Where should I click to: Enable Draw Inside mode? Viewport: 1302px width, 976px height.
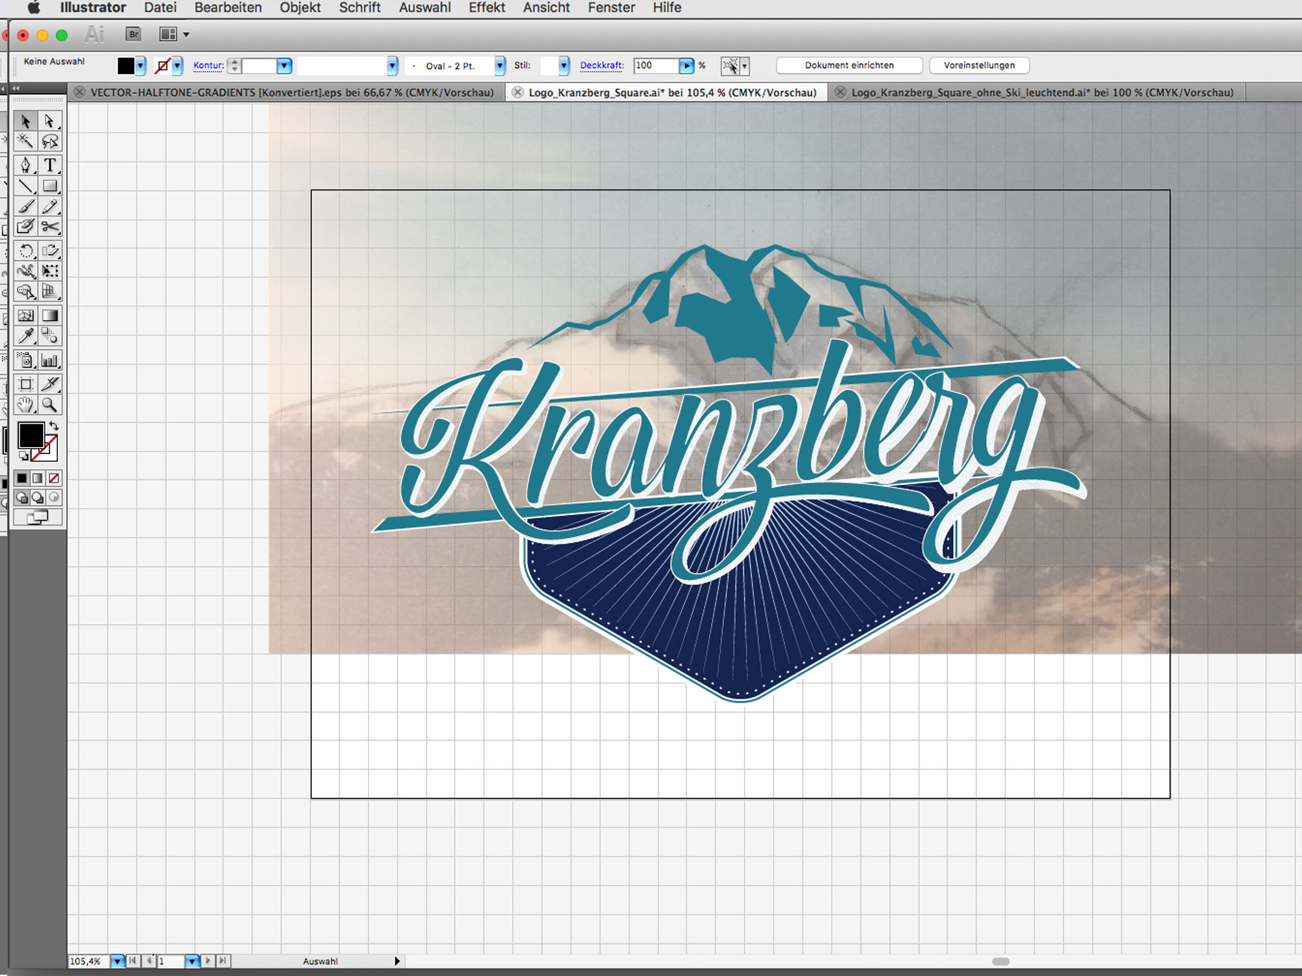(x=55, y=498)
